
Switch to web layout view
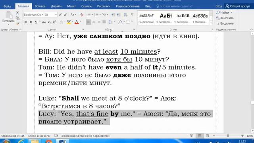[208, 136]
